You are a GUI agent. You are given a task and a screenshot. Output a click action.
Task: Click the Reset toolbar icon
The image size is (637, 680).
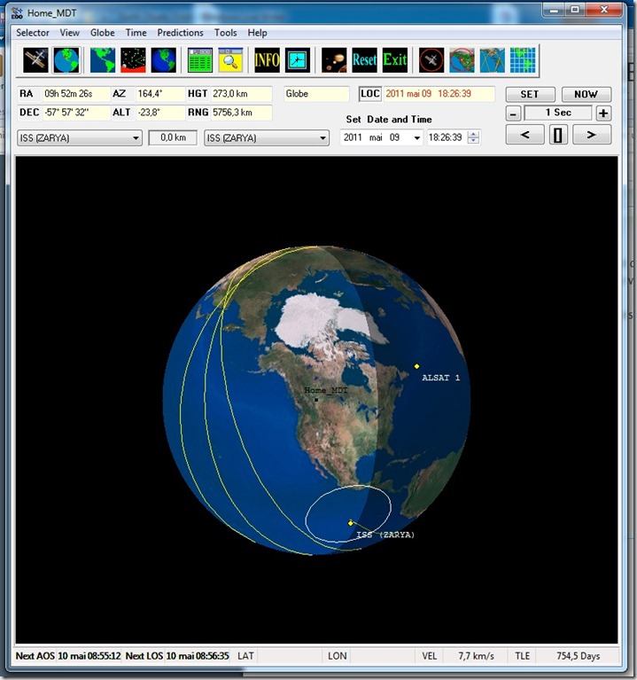[364, 59]
